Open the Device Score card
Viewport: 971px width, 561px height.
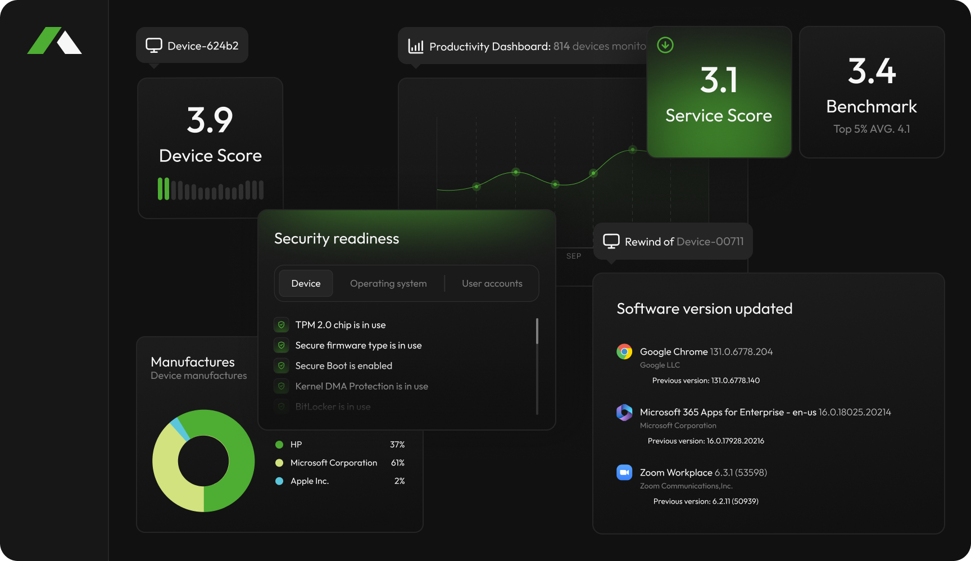[x=210, y=148]
